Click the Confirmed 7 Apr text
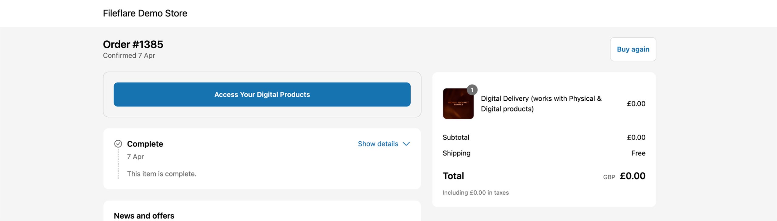The height and width of the screenshot is (221, 777). (x=129, y=55)
